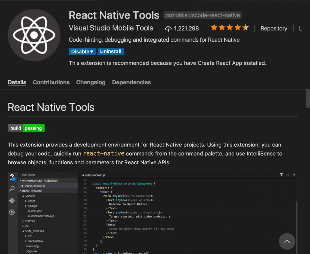Click the README screenshot thumbnail
310x254 pixels.
tap(152, 213)
